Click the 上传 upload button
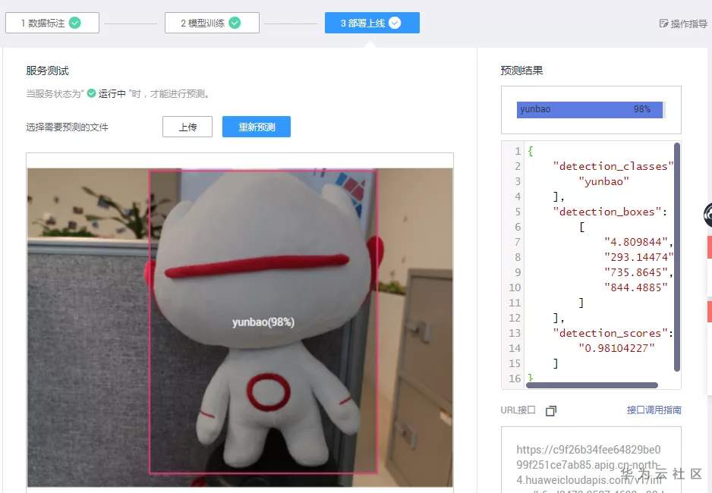The height and width of the screenshot is (493, 712). point(187,127)
